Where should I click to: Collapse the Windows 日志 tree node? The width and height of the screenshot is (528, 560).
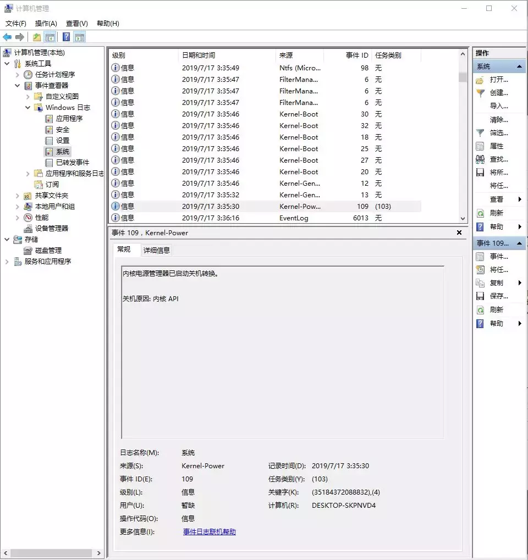pyautogui.click(x=28, y=108)
